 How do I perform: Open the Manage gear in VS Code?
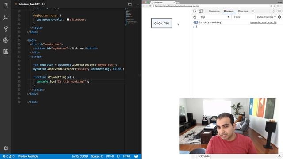tap(6, 148)
